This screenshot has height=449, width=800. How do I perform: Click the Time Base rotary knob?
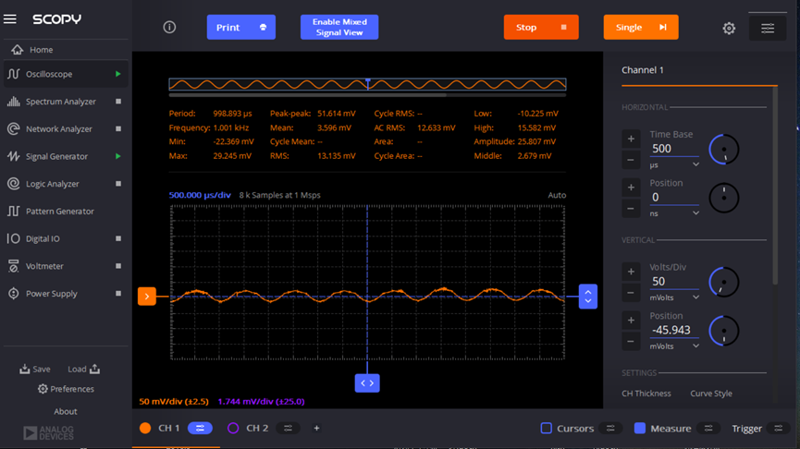coord(723,150)
